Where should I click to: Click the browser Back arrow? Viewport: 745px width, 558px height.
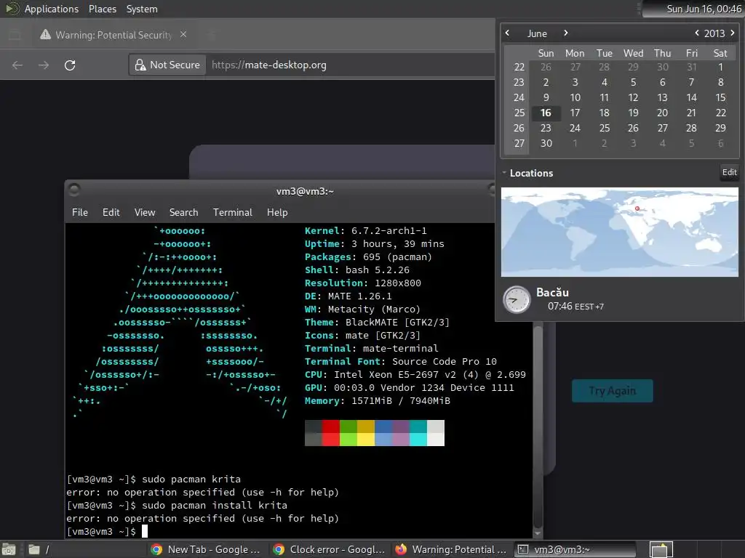coord(17,65)
